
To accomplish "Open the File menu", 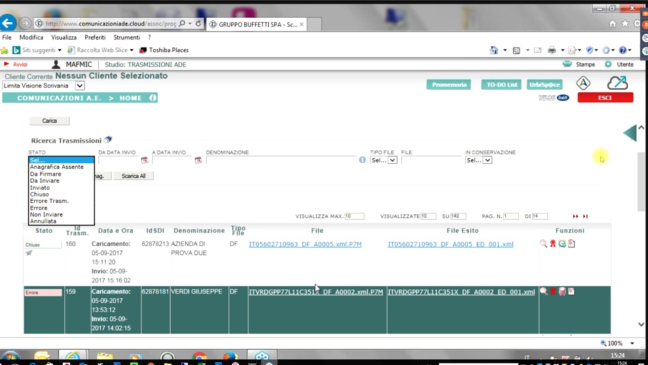I will tap(7, 38).
